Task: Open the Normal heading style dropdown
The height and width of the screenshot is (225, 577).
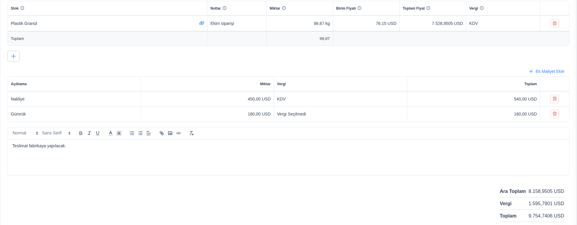Action: (x=25, y=133)
